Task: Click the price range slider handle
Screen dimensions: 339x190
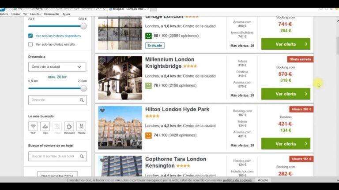Action: pyautogui.click(x=83, y=26)
